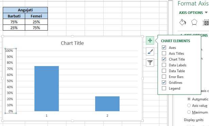Select the Chart Title text
The width and height of the screenshot is (209, 126).
tap(72, 43)
